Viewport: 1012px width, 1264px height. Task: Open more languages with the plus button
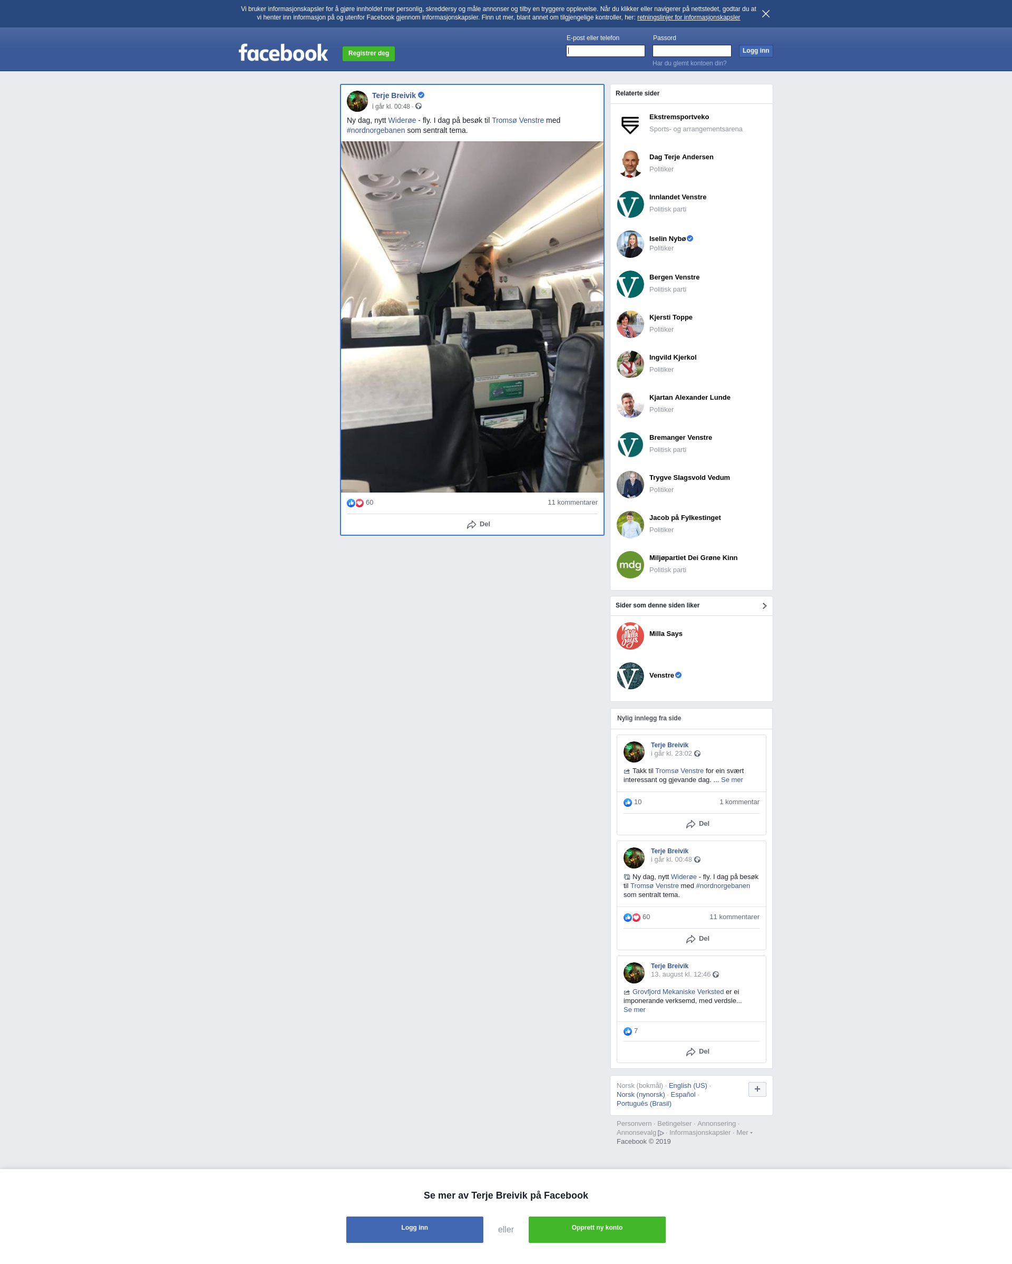coord(757,1089)
